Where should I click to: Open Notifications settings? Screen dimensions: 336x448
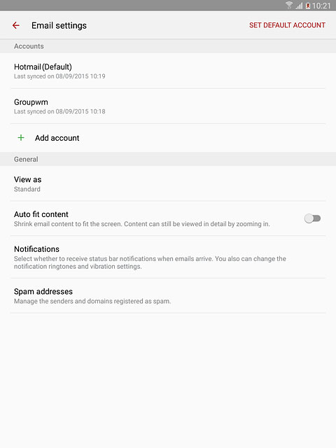[168, 257]
